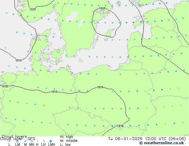The image size is (189, 146).
Task: Click the orange plus legend symbol above H
Action: tap(37, 141)
